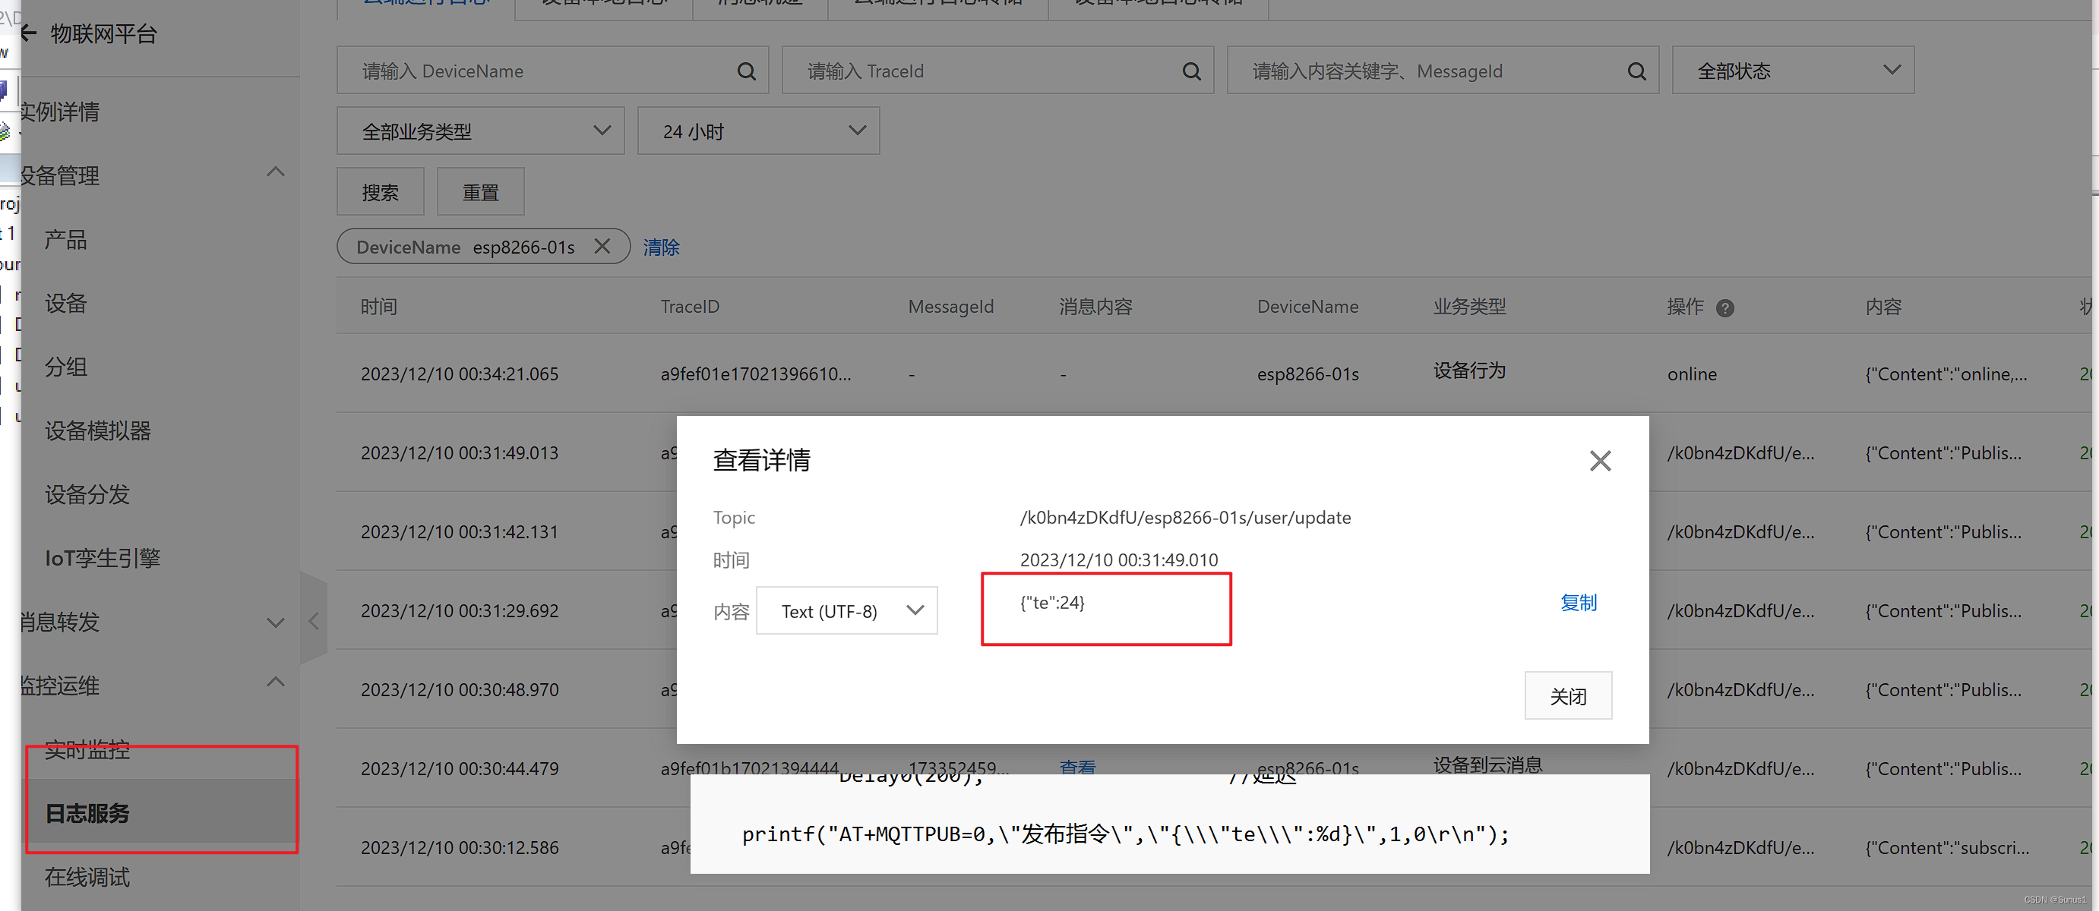Image resolution: width=2099 pixels, height=911 pixels.
Task: Expand the 消息转发 menu section
Action: [276, 623]
